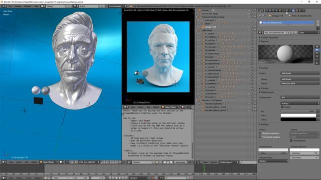Adjust the Fac slider value
The image size is (321, 180).
tap(298, 111)
